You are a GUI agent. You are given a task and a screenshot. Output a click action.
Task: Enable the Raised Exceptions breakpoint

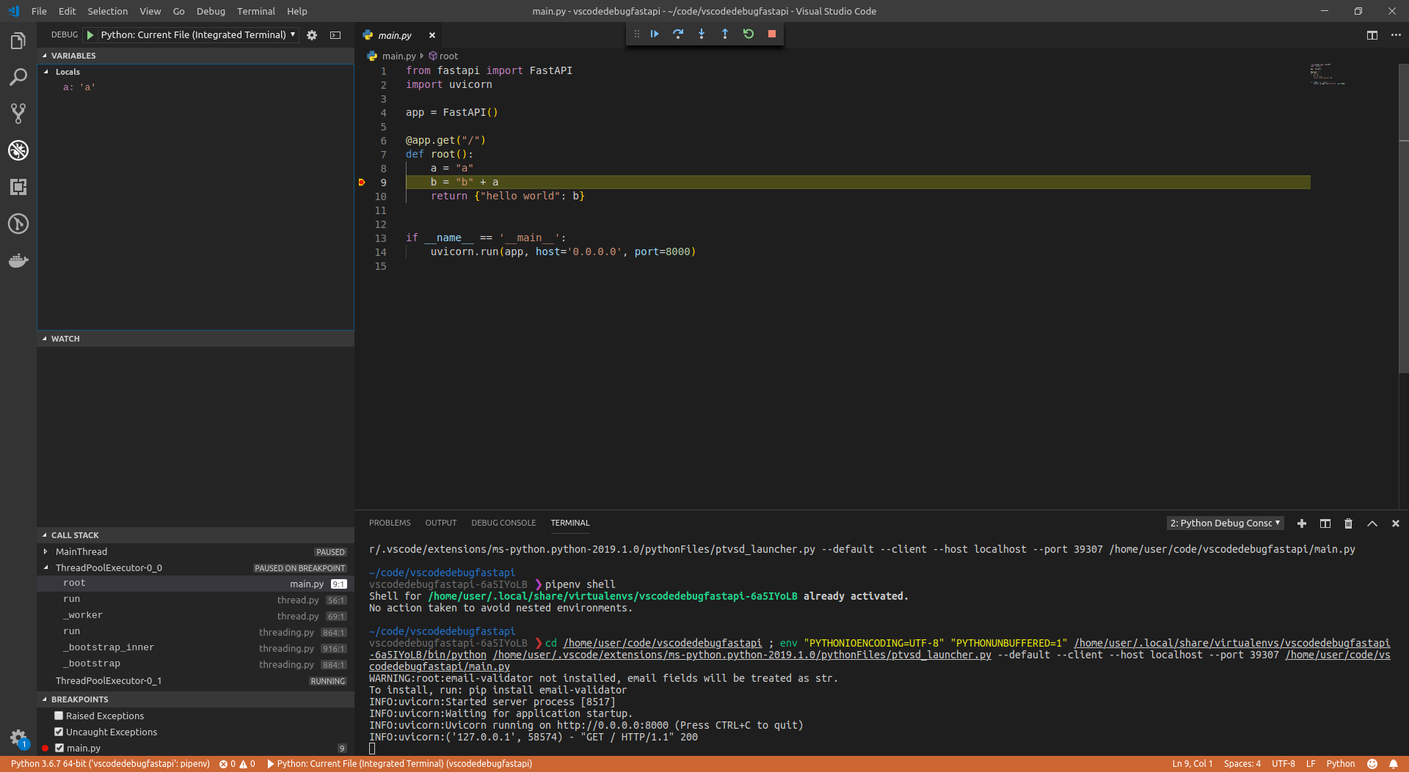59,716
